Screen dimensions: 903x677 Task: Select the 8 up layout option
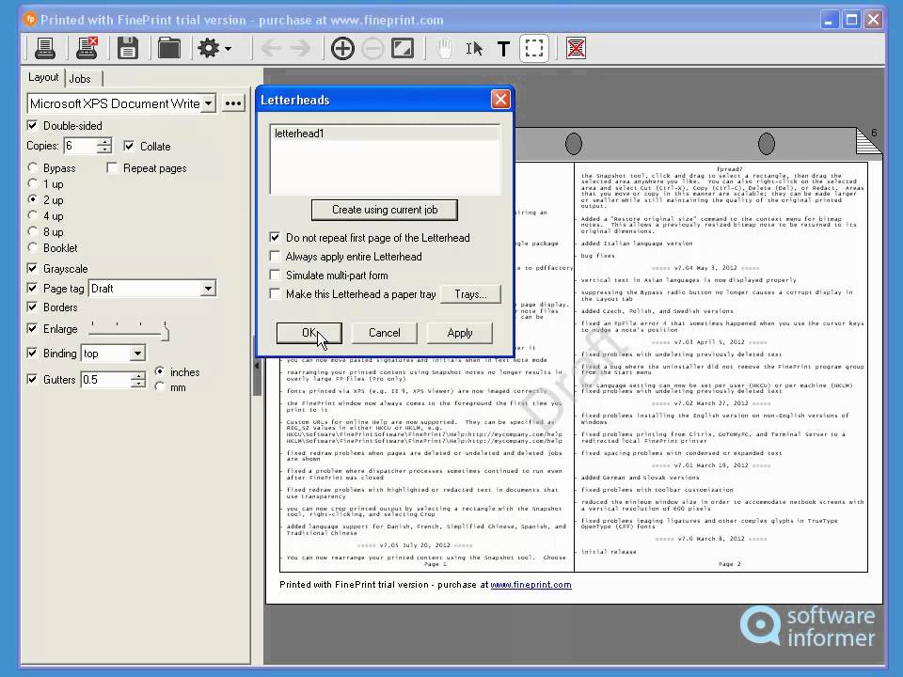point(32,231)
